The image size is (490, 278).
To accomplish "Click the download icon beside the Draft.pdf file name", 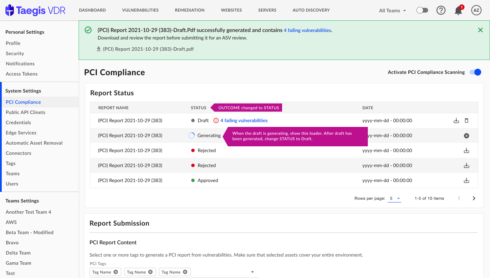I will pos(99,49).
